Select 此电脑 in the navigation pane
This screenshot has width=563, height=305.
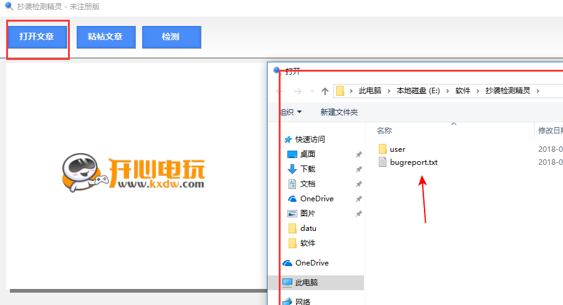307,282
